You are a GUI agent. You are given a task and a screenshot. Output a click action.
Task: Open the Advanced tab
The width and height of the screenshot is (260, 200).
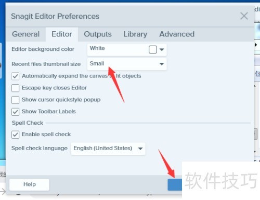(177, 34)
